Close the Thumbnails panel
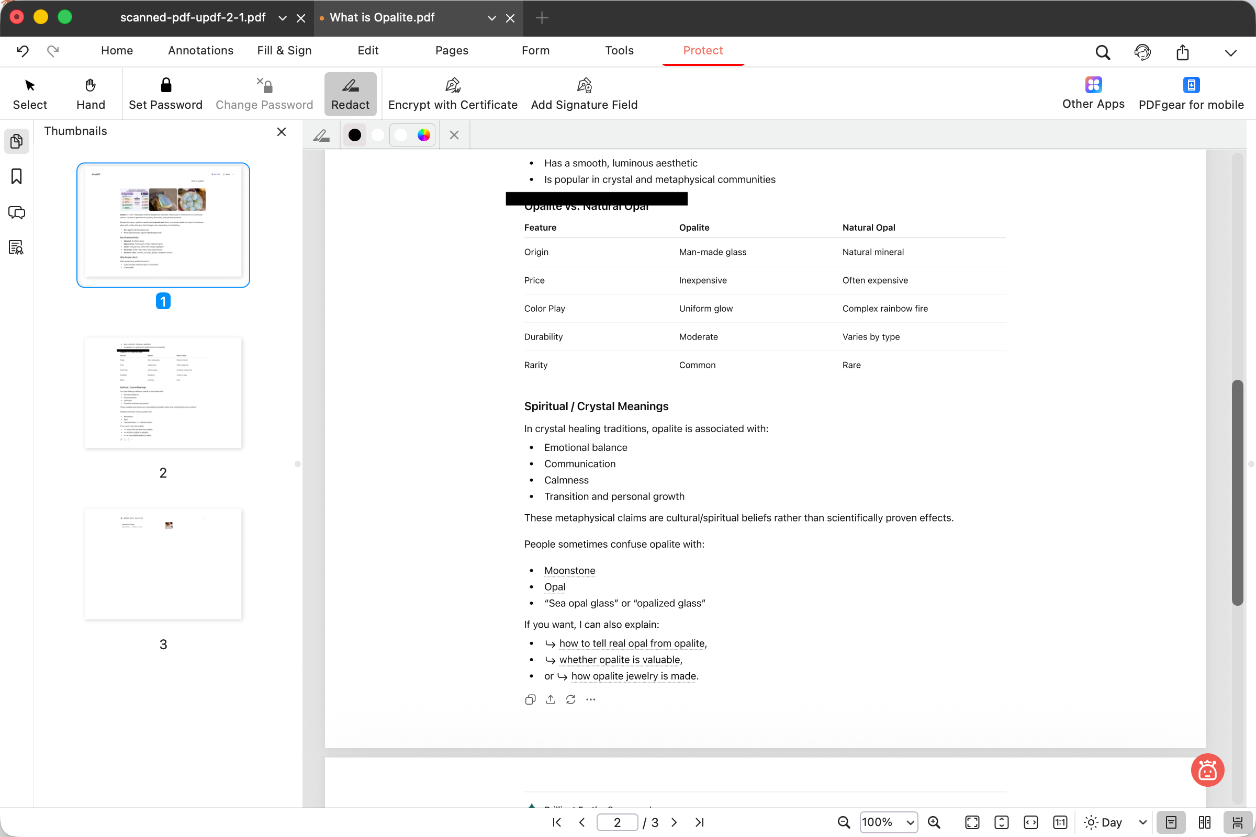Viewport: 1256px width, 837px height. click(282, 132)
